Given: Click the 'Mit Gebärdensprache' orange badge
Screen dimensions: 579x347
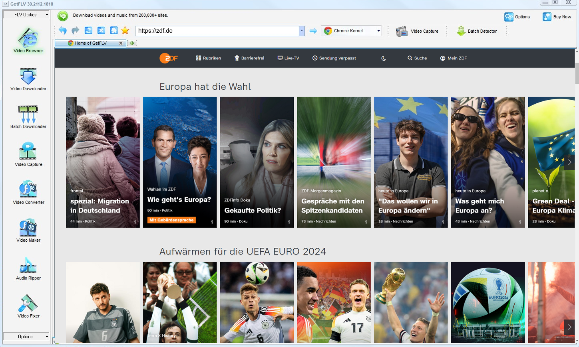Looking at the screenshot, I should (x=171, y=220).
